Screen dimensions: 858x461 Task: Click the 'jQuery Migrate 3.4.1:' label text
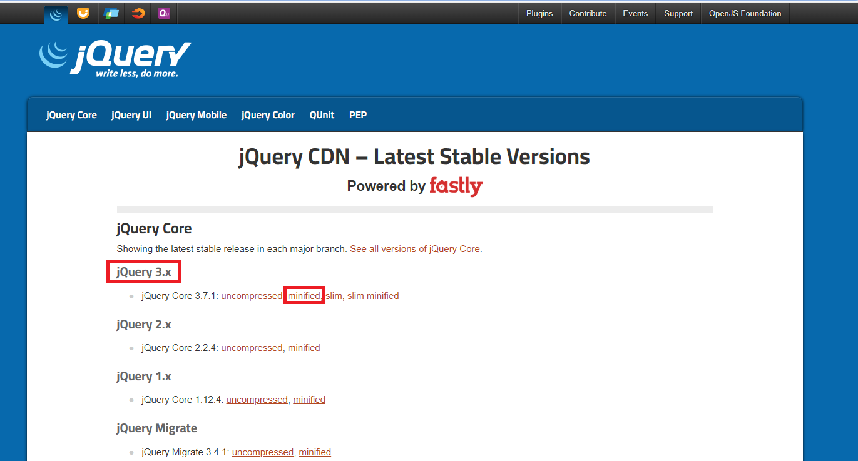point(186,452)
